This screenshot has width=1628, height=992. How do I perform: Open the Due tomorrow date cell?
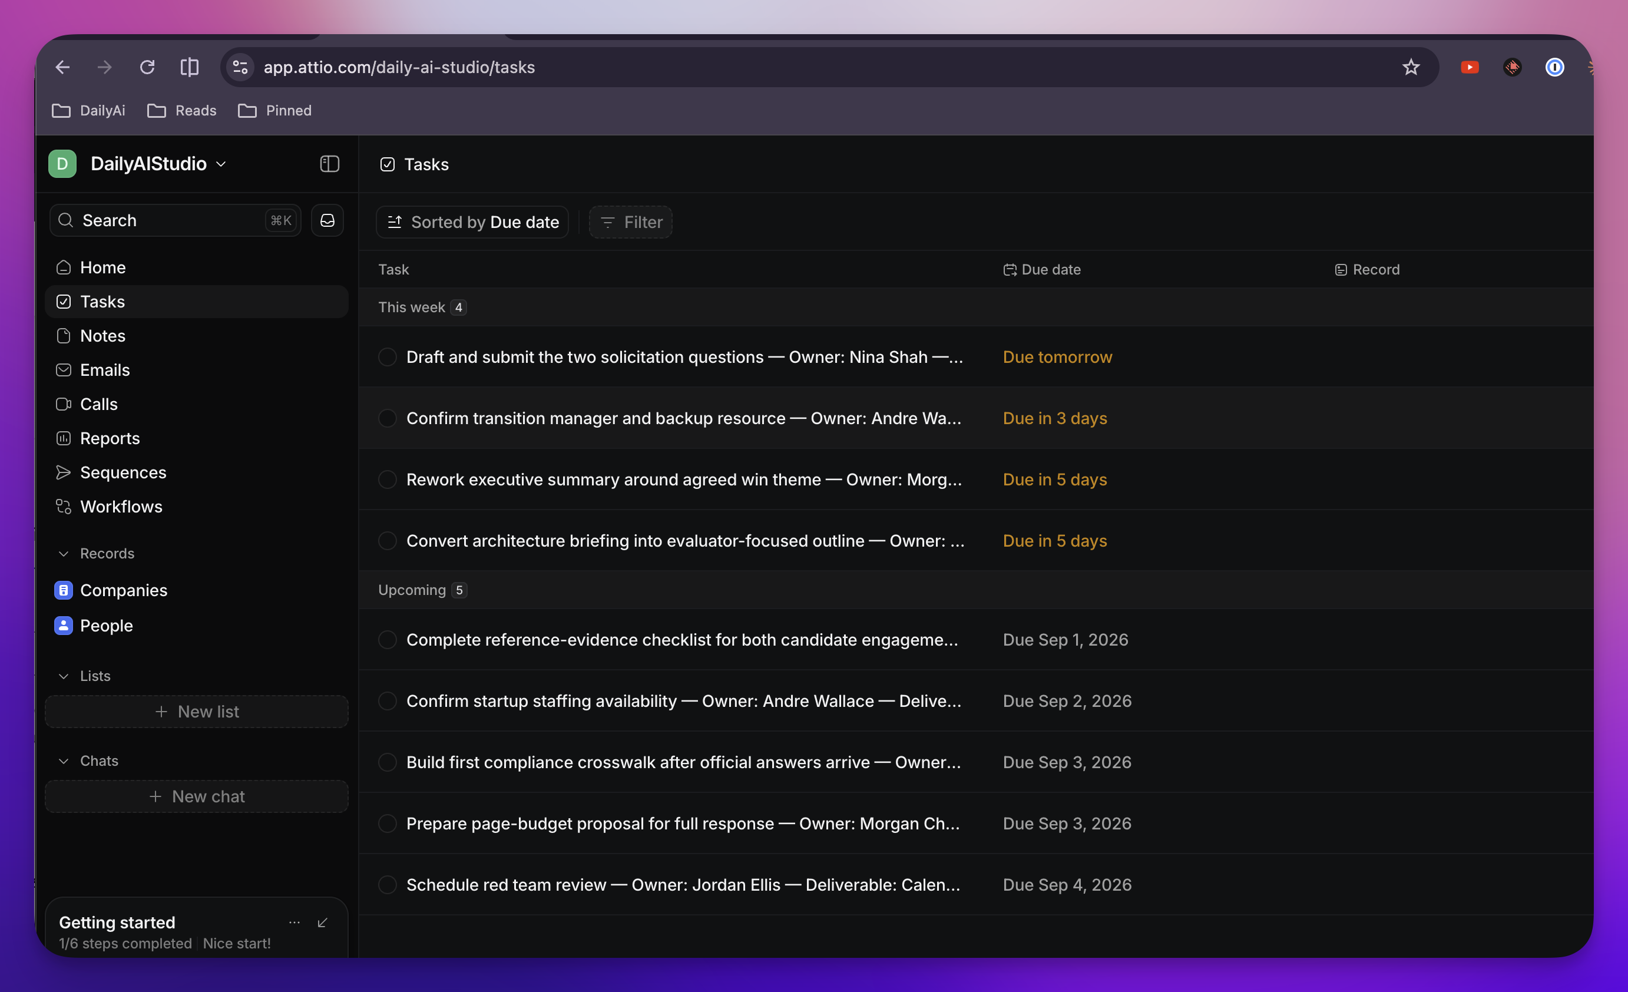[1057, 357]
